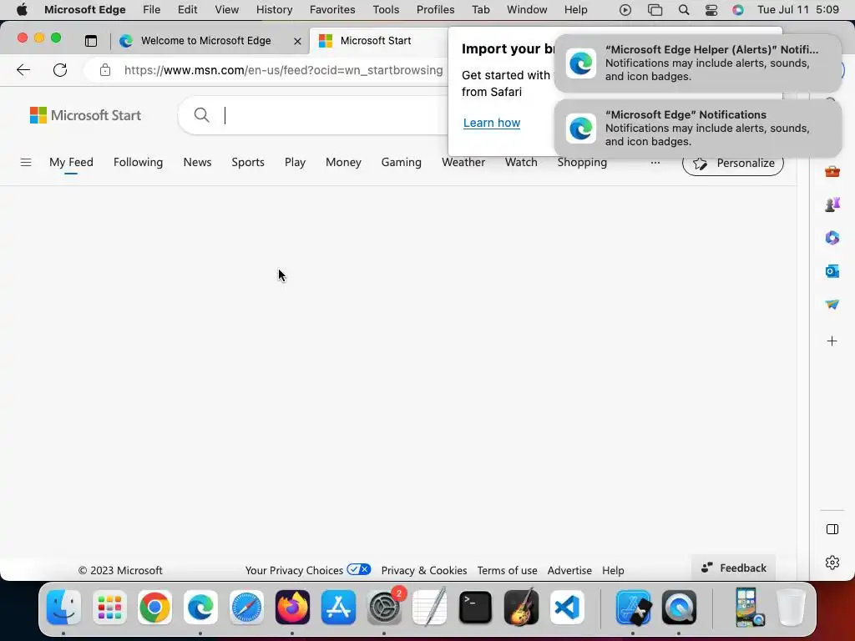The height and width of the screenshot is (641, 855).
Task: Open sidebar settings gear icon
Action: click(832, 563)
